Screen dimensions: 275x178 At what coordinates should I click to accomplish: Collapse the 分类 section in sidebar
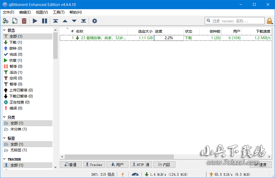(x=4, y=117)
